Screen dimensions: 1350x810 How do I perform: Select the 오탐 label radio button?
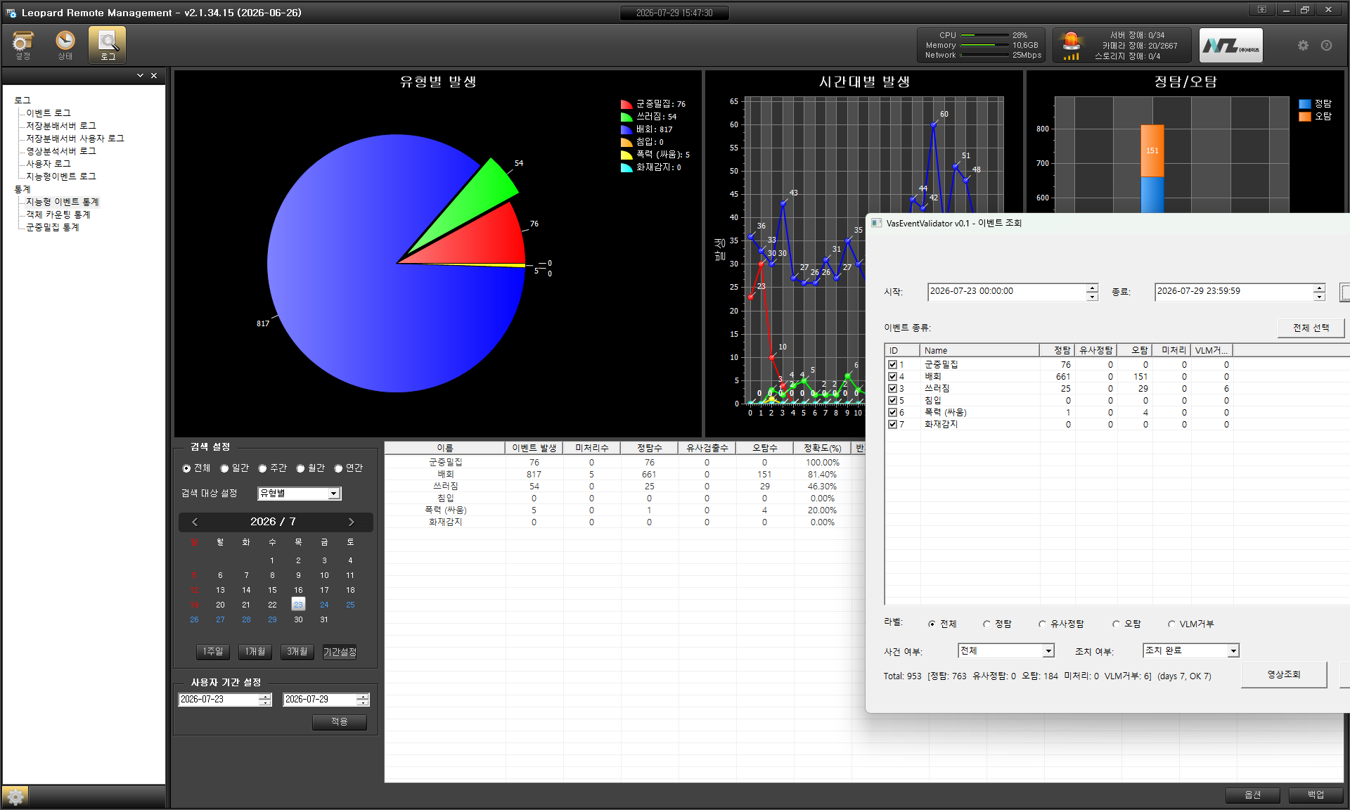pos(1116,624)
